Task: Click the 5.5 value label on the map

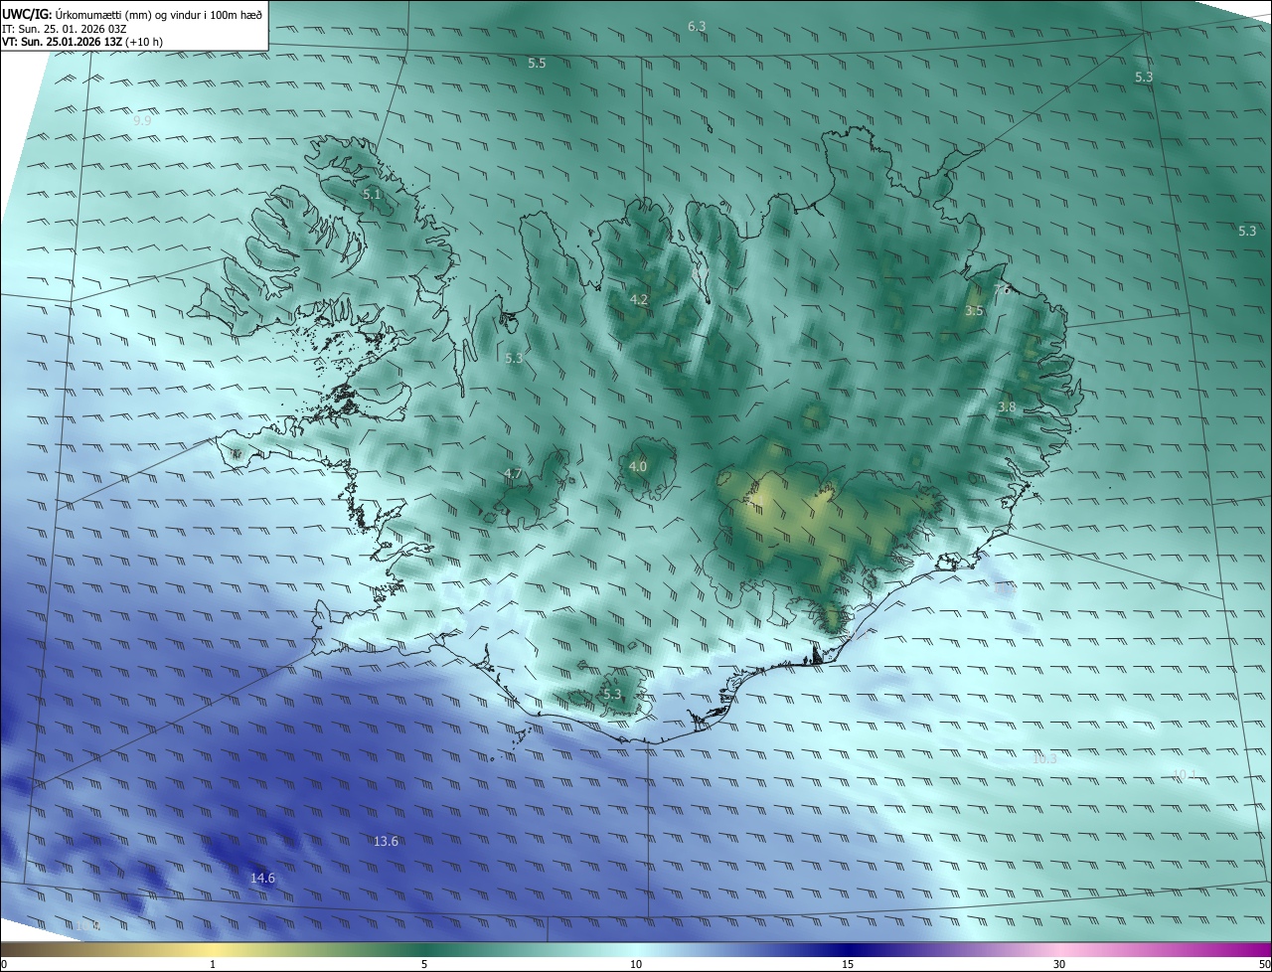Action: tap(537, 63)
